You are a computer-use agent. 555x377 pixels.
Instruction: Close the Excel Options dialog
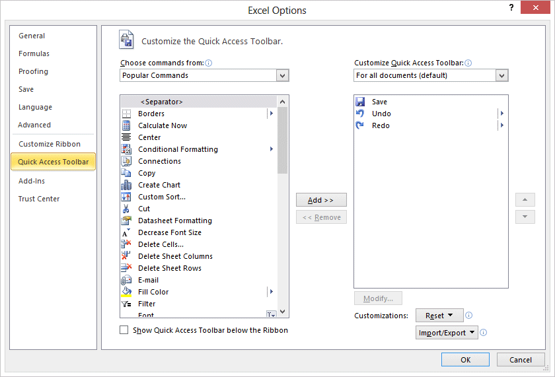535,7
